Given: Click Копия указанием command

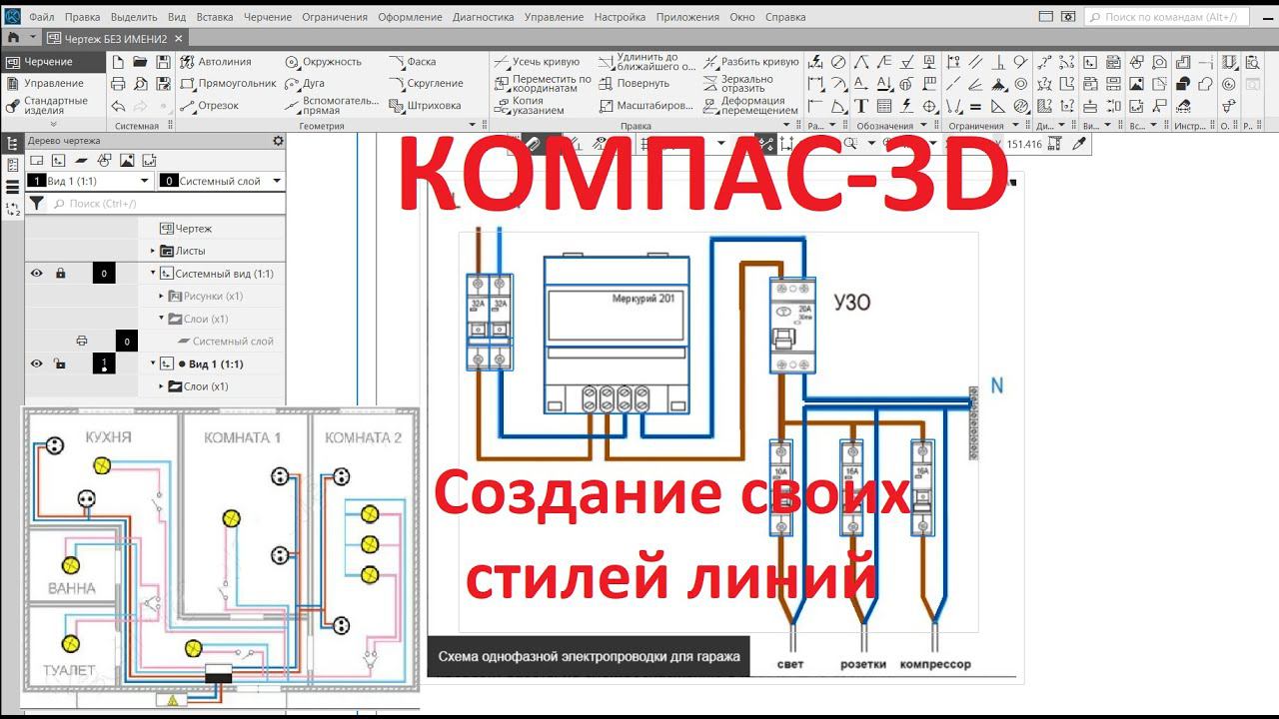Looking at the screenshot, I should tap(532, 106).
